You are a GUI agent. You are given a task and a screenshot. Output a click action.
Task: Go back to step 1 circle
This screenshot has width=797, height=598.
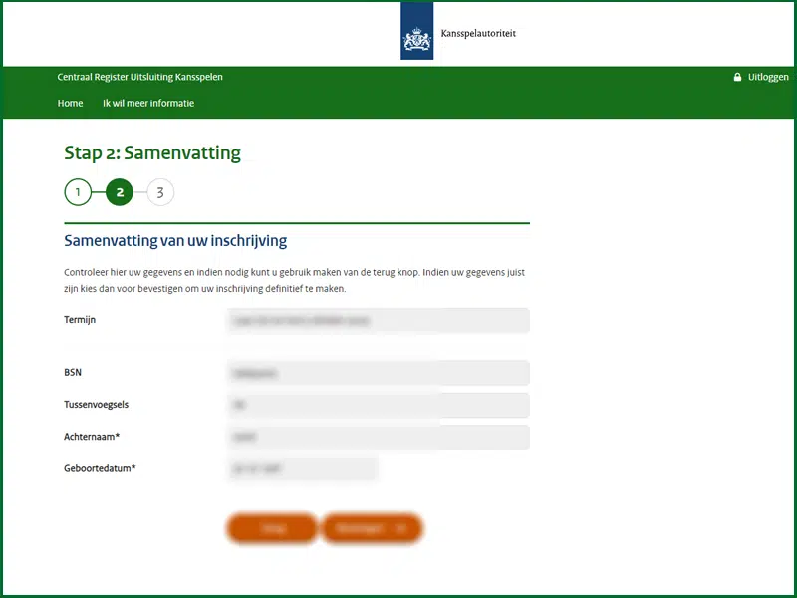click(x=78, y=192)
